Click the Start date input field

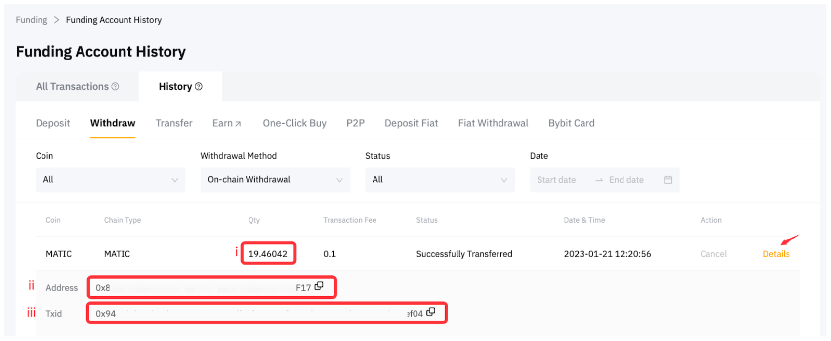click(x=556, y=180)
